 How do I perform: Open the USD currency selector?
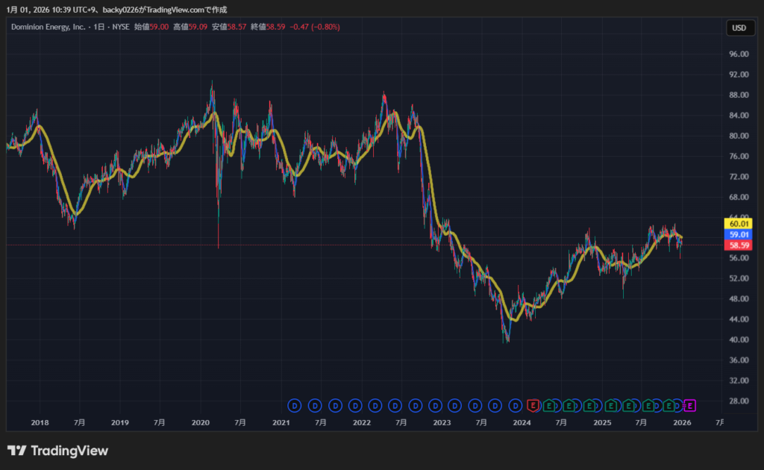click(739, 28)
